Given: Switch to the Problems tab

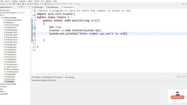Looking at the screenshot, I should (x=36, y=77).
